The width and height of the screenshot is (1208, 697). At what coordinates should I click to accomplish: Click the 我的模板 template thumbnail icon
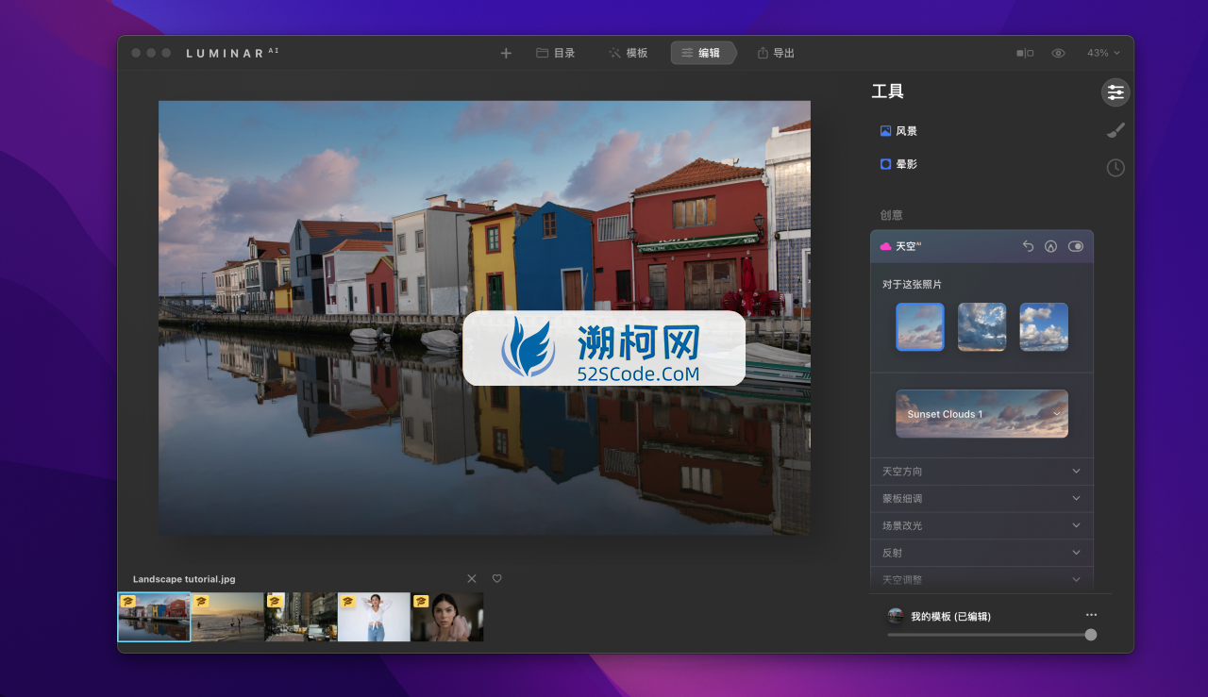(x=896, y=616)
